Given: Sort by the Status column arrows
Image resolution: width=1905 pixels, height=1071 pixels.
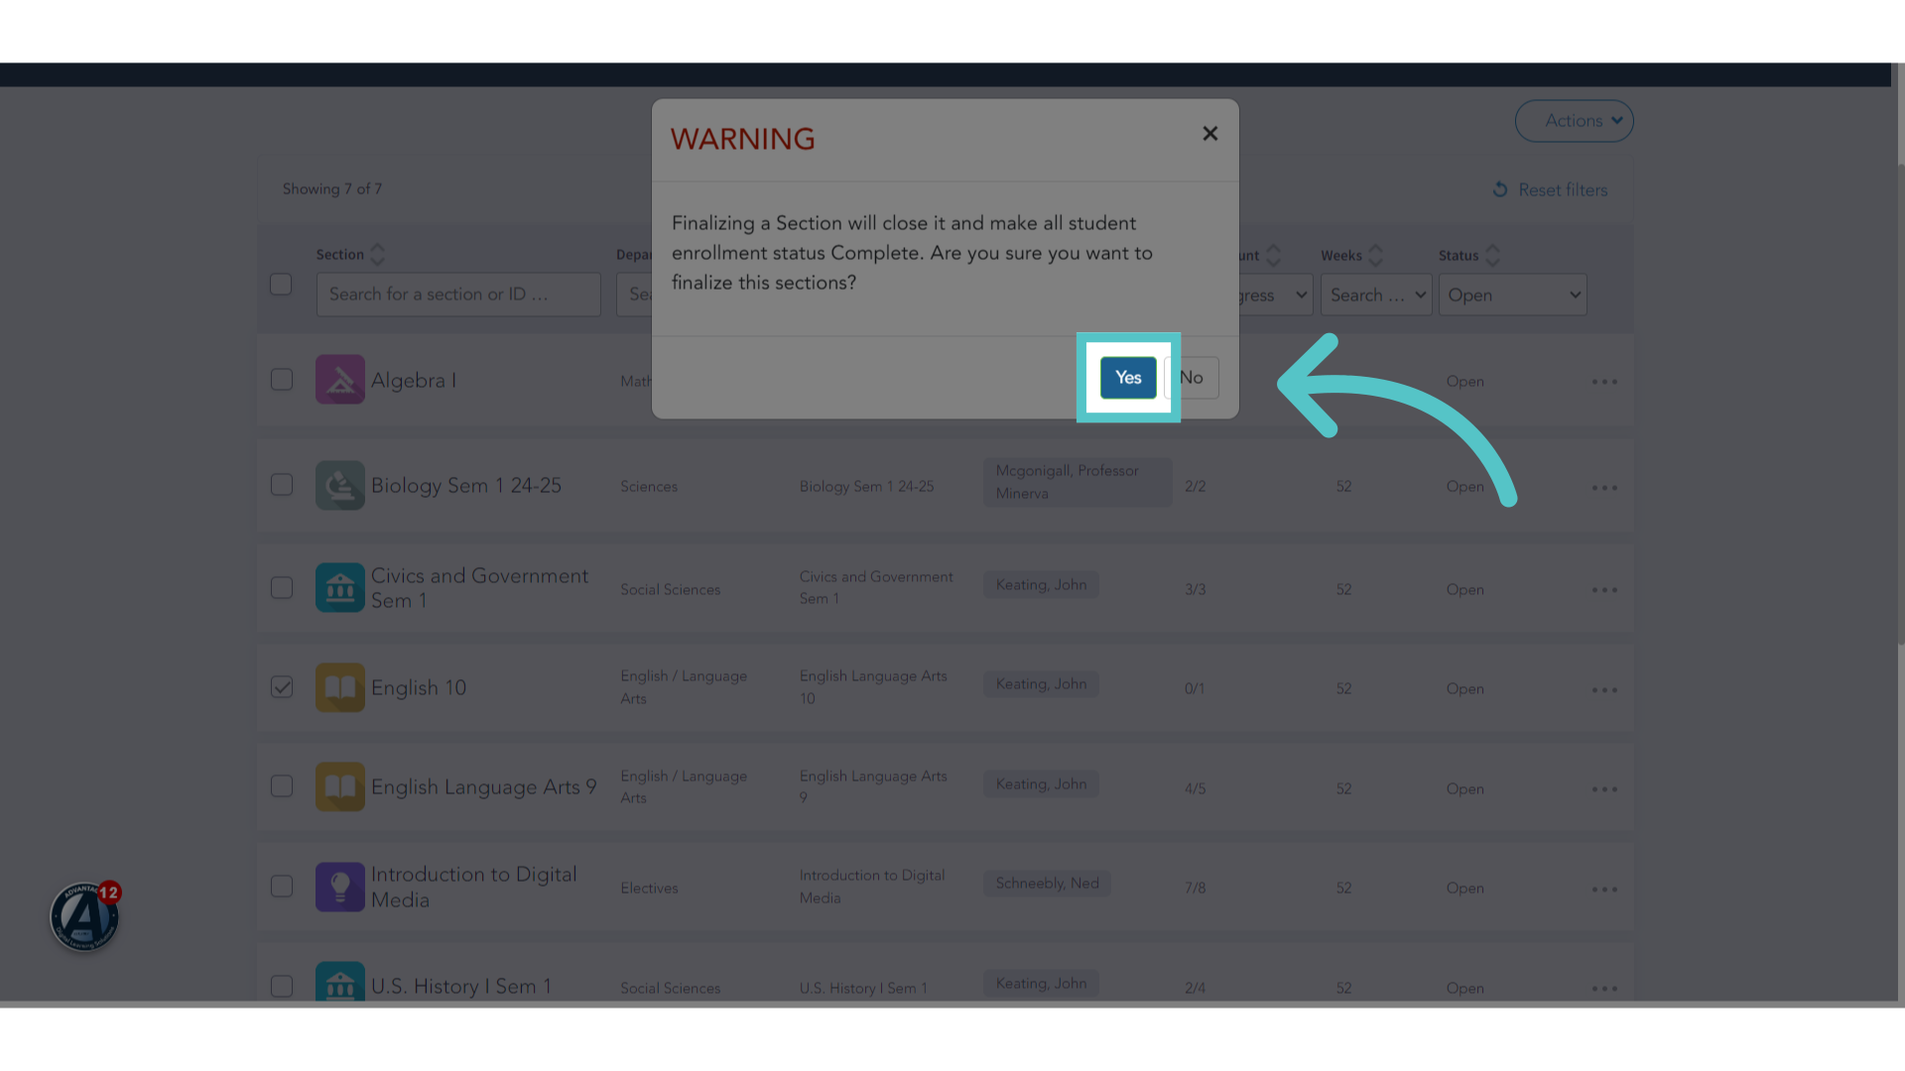Looking at the screenshot, I should click(1492, 256).
